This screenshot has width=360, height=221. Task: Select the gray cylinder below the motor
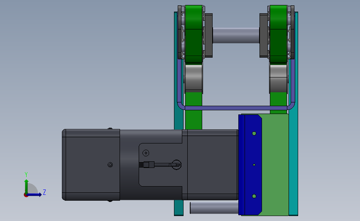(214, 208)
